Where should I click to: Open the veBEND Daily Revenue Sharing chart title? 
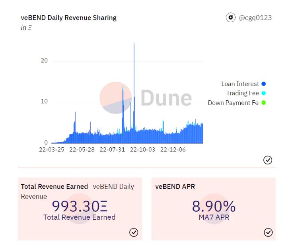coord(68,18)
